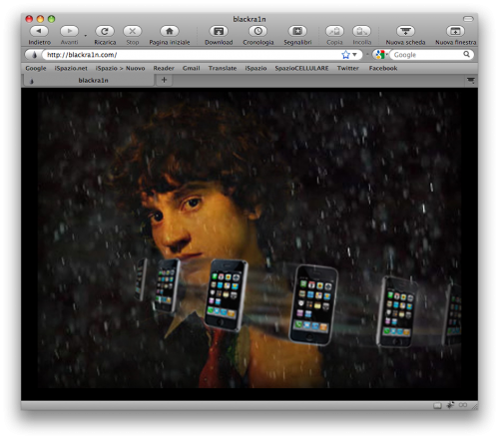Open the Reader bookmark
Viewport: 499px width, 439px height.
[164, 68]
